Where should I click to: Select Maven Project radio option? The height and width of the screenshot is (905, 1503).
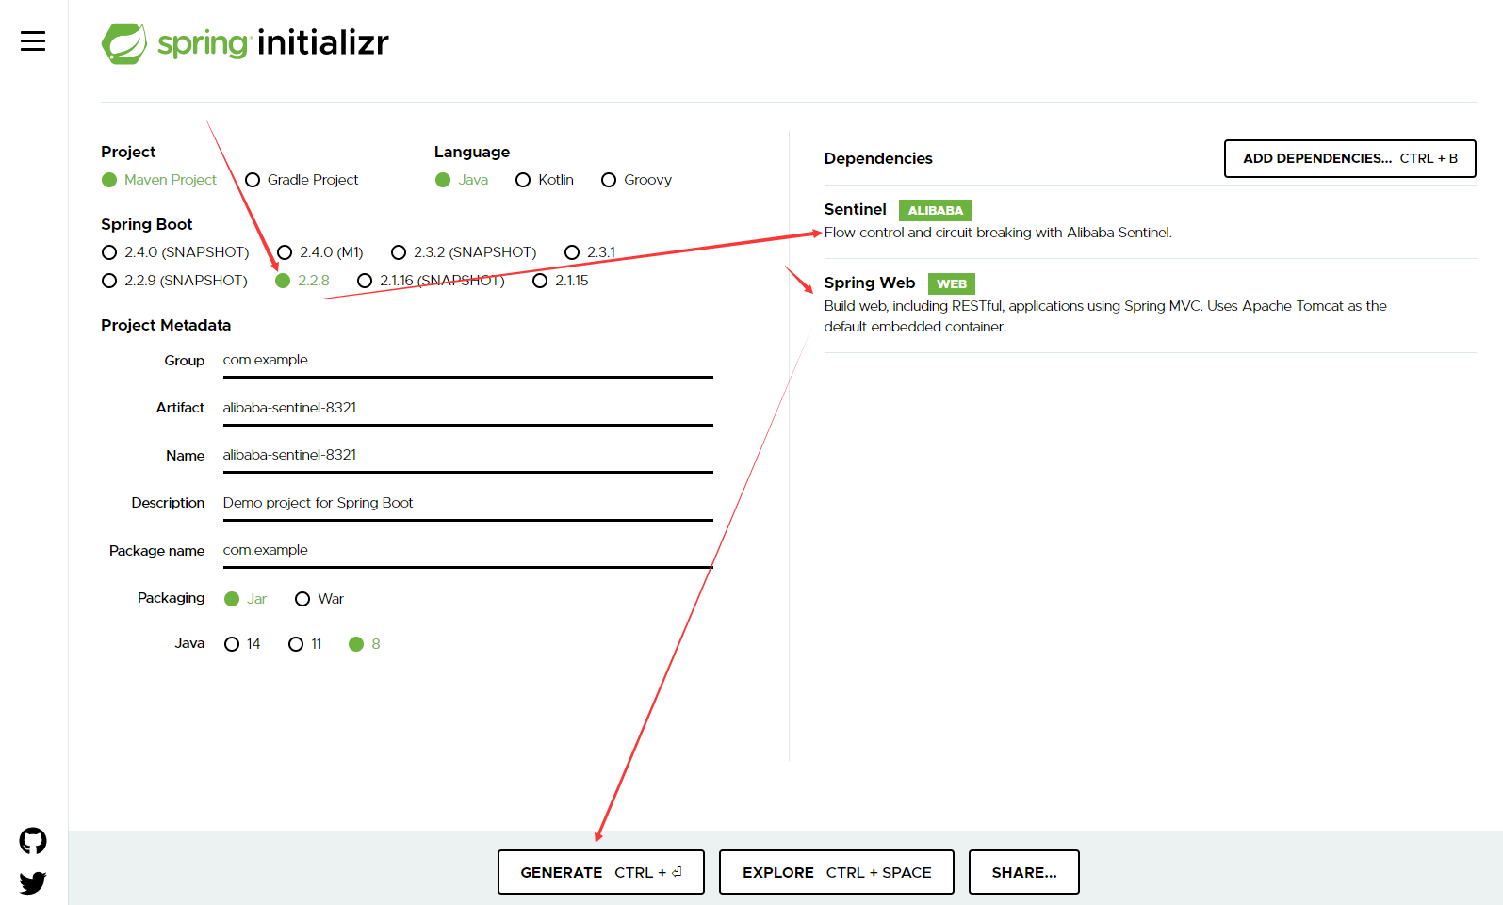click(159, 180)
